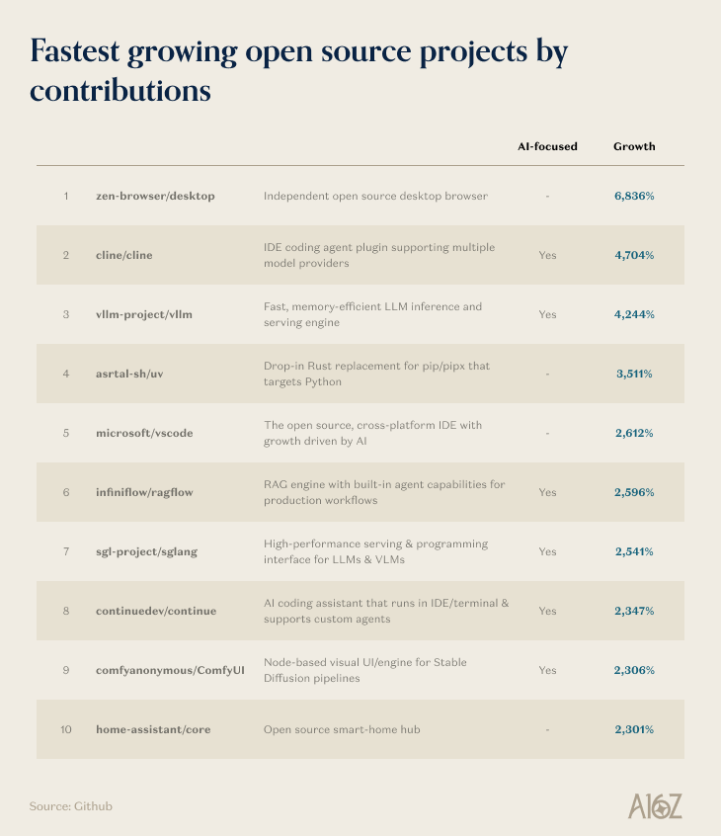This screenshot has width=721, height=836.
Task: Select the asrtal-sh/uv project name
Action: pos(129,374)
